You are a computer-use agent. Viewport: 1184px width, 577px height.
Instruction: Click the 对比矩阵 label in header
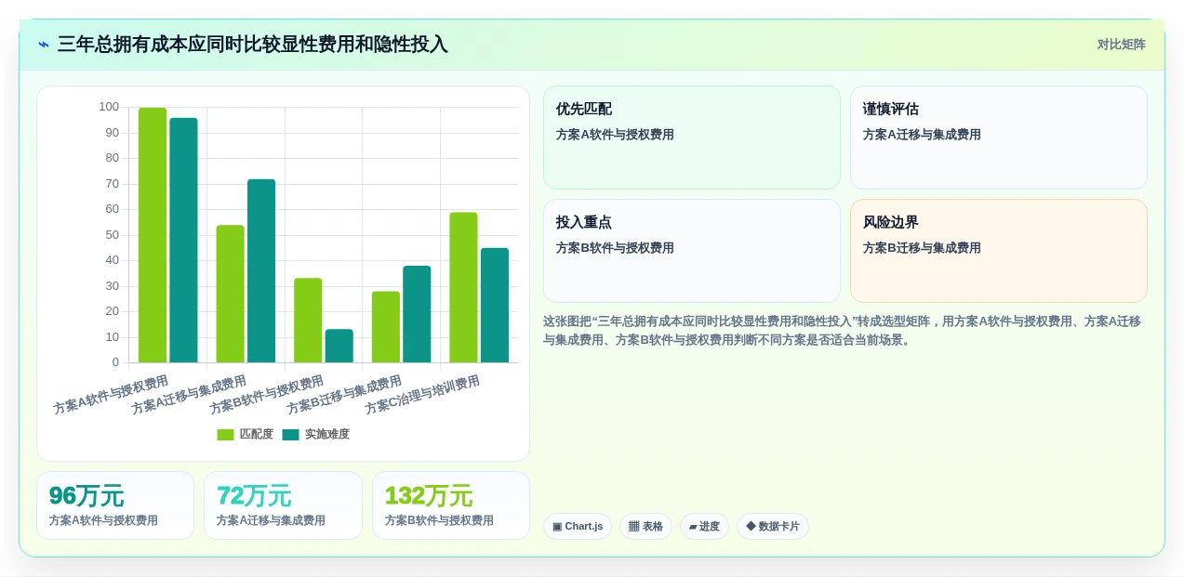pyautogui.click(x=1121, y=45)
